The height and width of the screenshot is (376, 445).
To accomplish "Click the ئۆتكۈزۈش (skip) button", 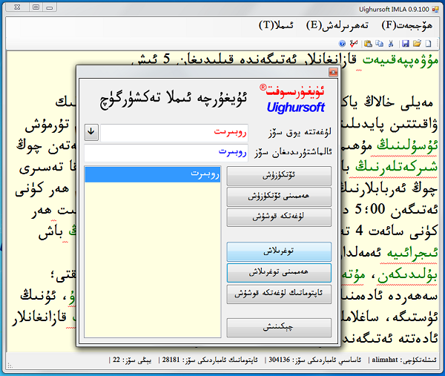I will 279,176.
